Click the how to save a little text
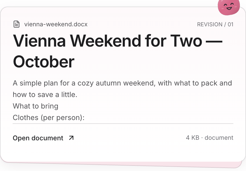This screenshot has width=246, height=171. coord(45,95)
